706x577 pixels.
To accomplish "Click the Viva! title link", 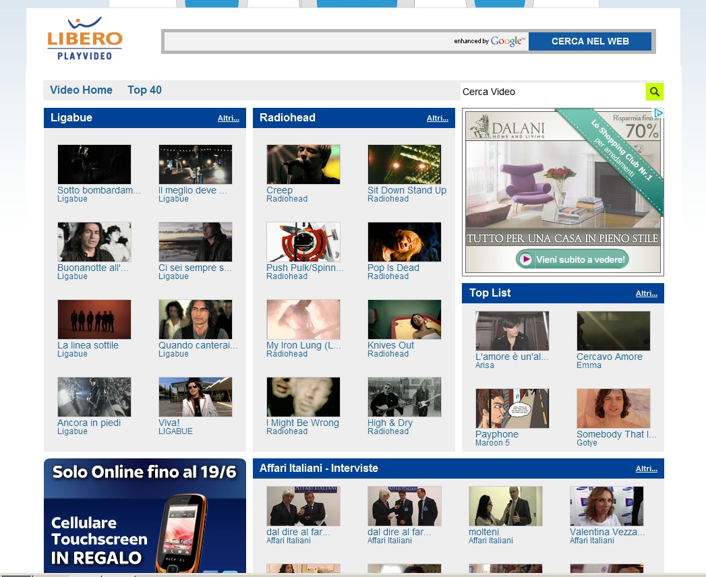I will (169, 423).
